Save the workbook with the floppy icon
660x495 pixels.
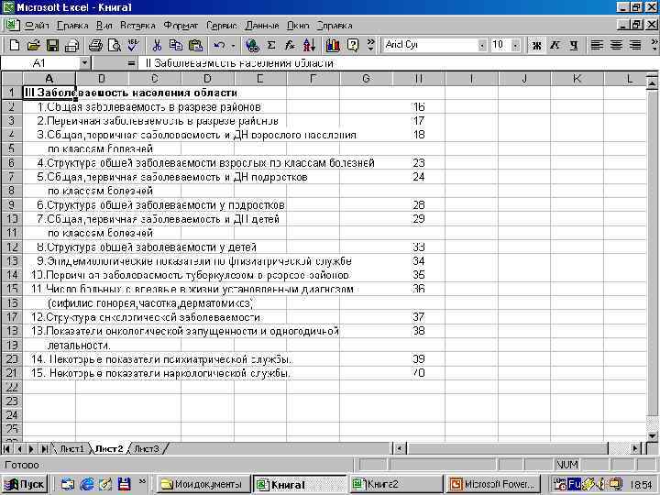[x=52, y=45]
